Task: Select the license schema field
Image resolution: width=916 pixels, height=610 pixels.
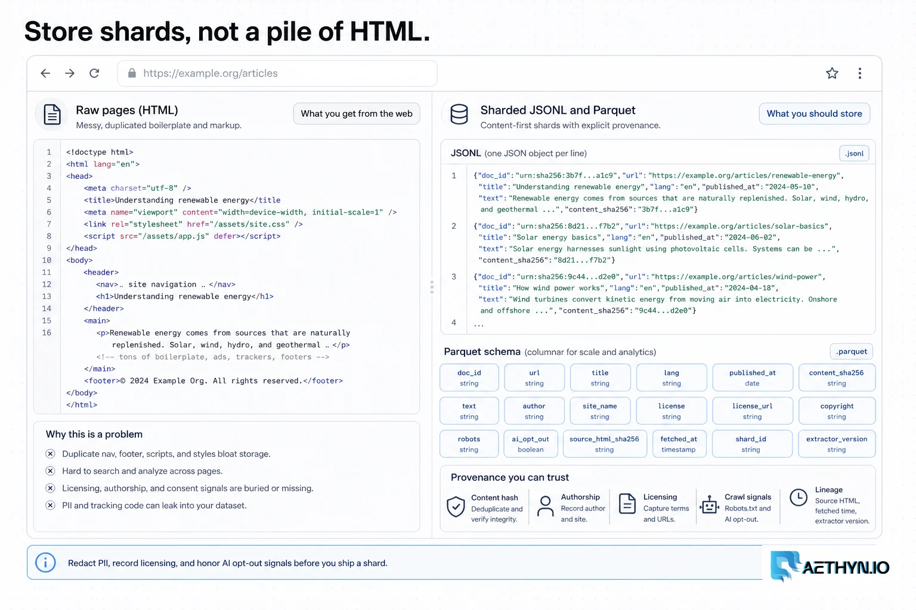Action: coord(671,411)
